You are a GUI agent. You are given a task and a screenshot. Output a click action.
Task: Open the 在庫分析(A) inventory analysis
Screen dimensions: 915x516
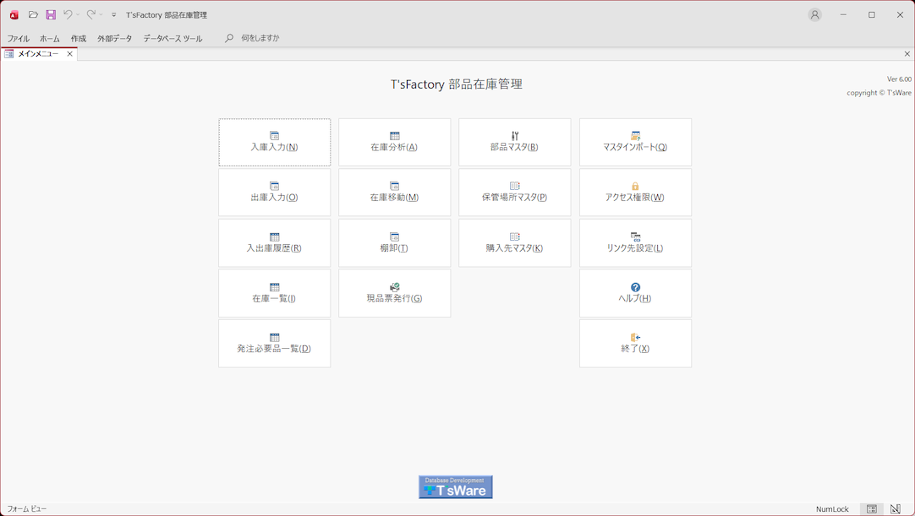click(x=394, y=142)
